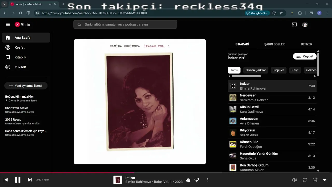The image size is (332, 187).
Task: Open the Beğendiğim müzikler playlist
Action: [x=26, y=98]
